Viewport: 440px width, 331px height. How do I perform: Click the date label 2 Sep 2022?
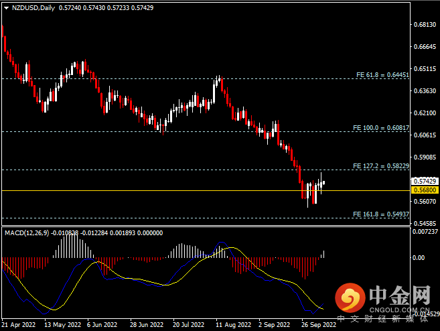274,325
